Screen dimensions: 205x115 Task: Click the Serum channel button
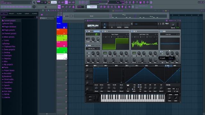92,16
